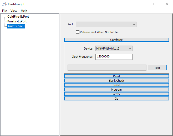Click the Go button
The height and width of the screenshot is (136, 173).
tap(116, 99)
